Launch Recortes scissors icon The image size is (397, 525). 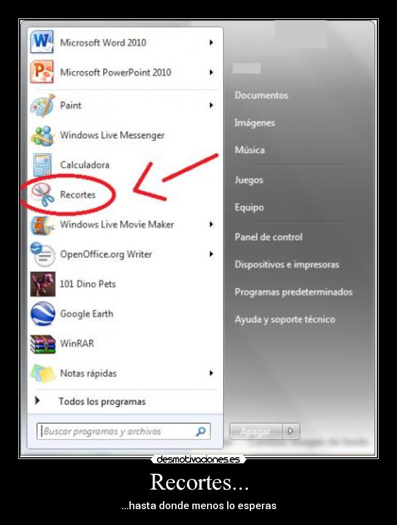[42, 195]
